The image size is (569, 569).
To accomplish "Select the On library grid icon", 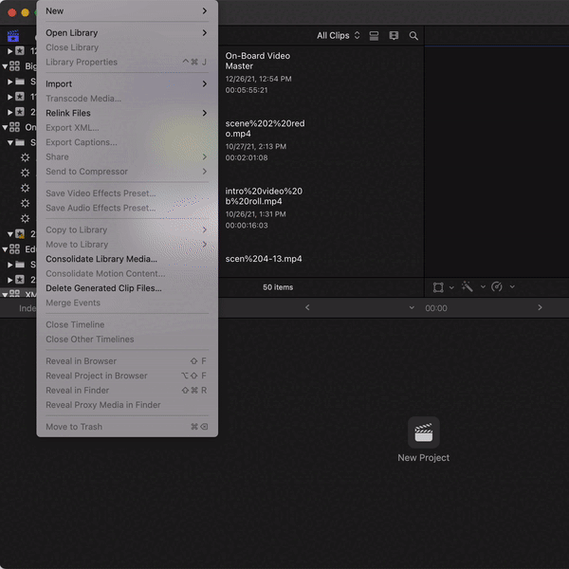I will pyautogui.click(x=14, y=127).
